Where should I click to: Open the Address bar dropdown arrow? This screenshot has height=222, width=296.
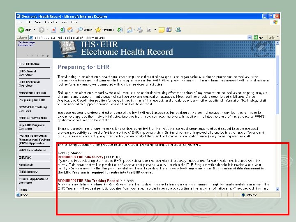click(250, 37)
